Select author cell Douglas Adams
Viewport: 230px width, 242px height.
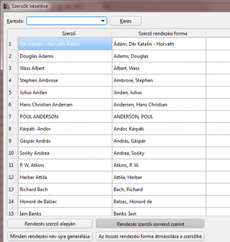tap(65, 56)
